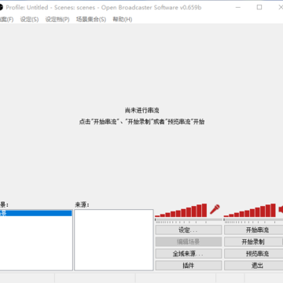This screenshot has height=283, width=283.
Task: Open the partially visible (F) file menu
Action: click(7, 20)
